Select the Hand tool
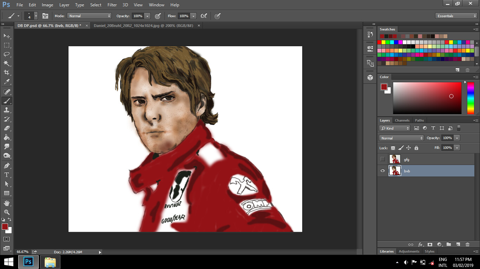This screenshot has width=480, height=269. pyautogui.click(x=7, y=203)
